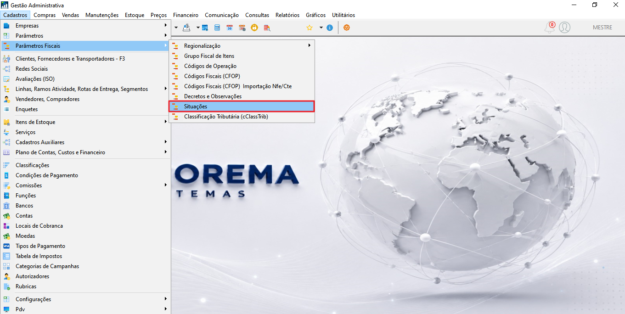625x314 pixels.
Task: Expand the Regionalização submenu
Action: tap(310, 45)
